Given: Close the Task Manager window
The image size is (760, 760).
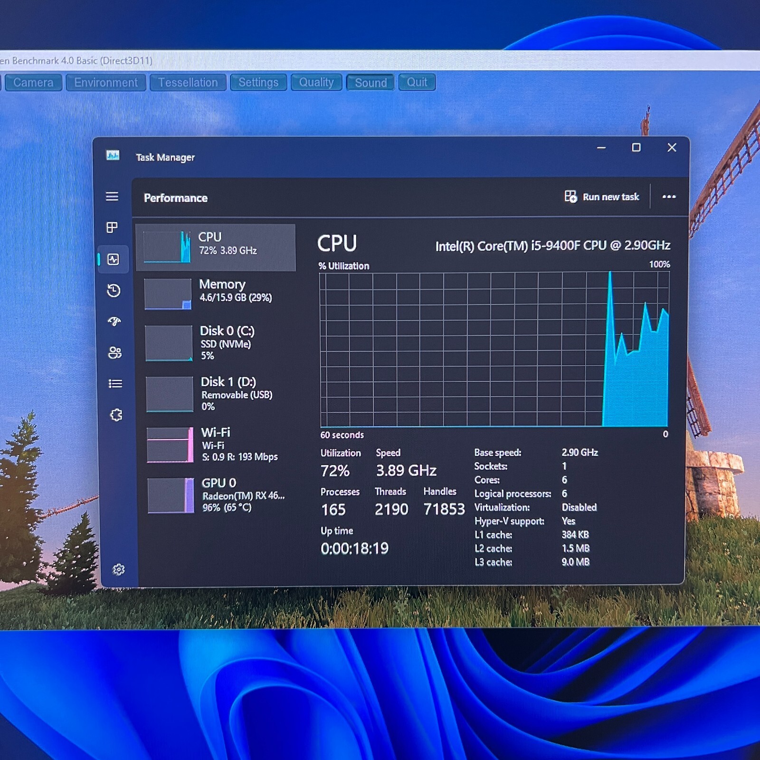Looking at the screenshot, I should point(672,148).
